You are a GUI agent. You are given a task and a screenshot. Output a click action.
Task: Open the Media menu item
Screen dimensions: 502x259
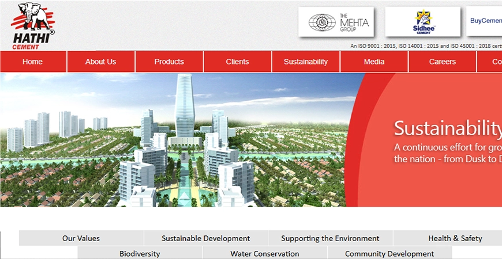374,62
